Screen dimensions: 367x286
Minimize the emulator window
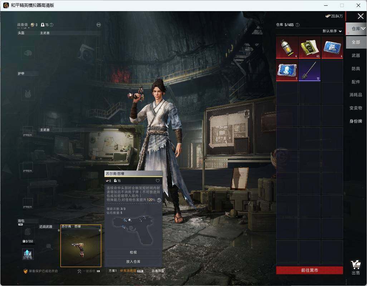tap(326, 5)
